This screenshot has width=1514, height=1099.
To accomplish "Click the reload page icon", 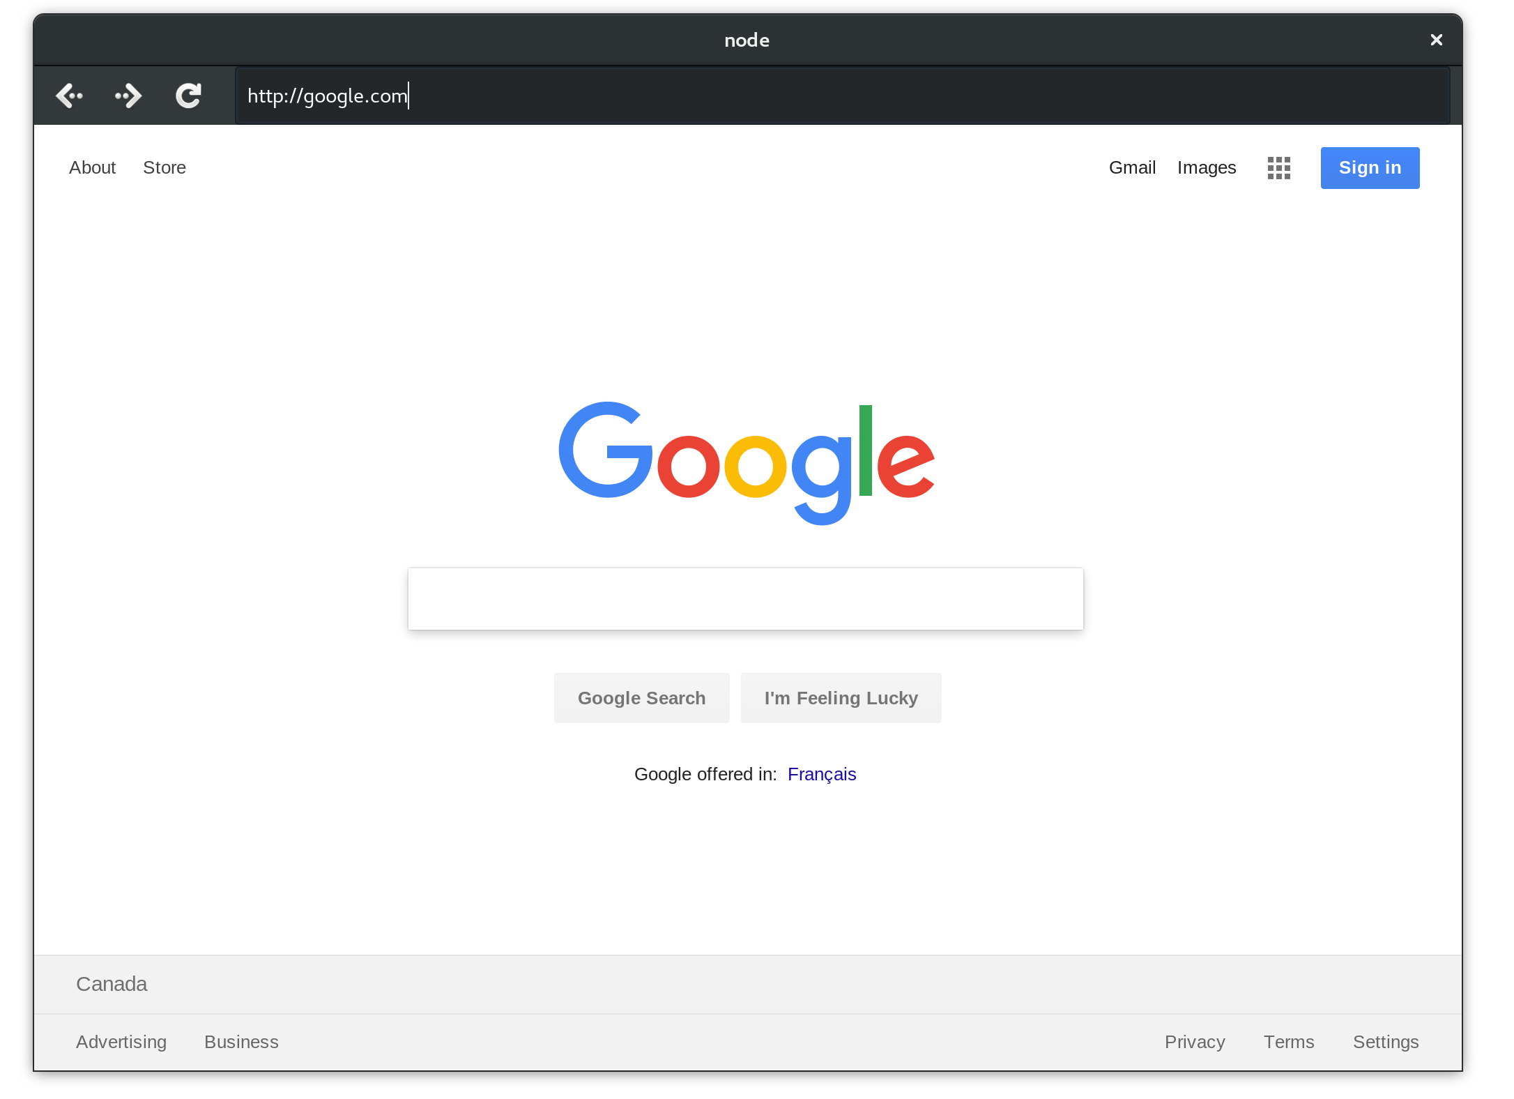I will pos(187,96).
